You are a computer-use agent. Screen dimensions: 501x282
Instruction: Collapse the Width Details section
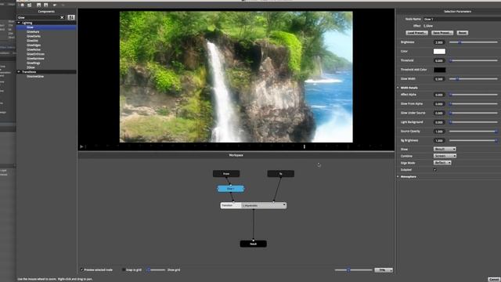pyautogui.click(x=398, y=88)
